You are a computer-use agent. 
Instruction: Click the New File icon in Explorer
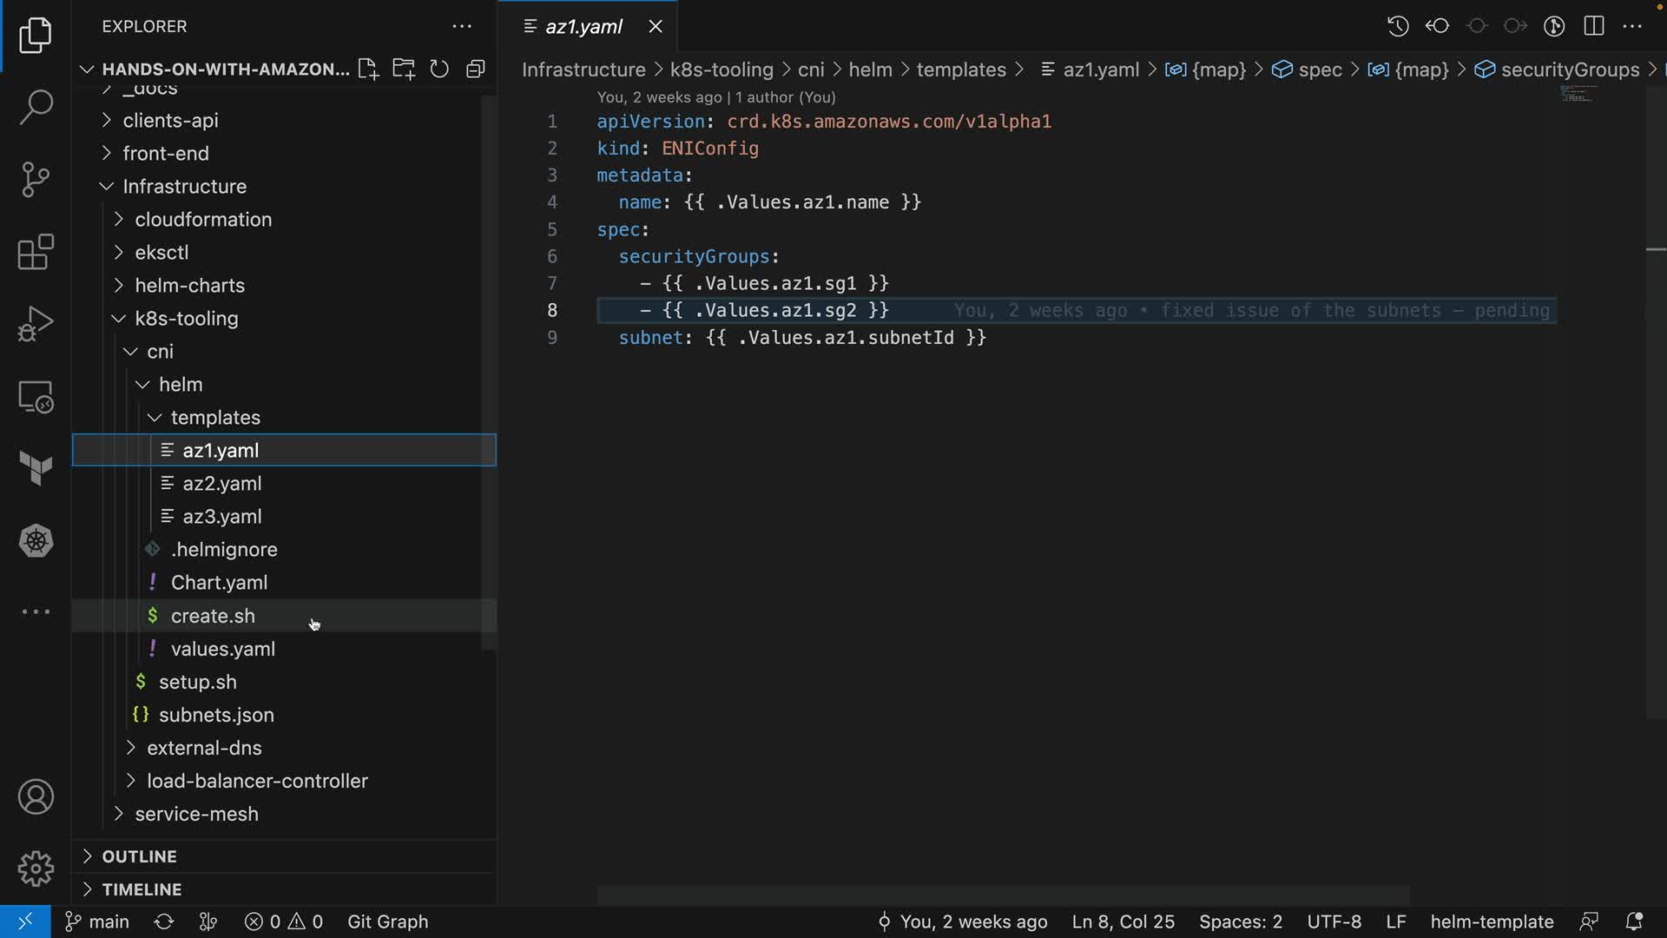[367, 69]
